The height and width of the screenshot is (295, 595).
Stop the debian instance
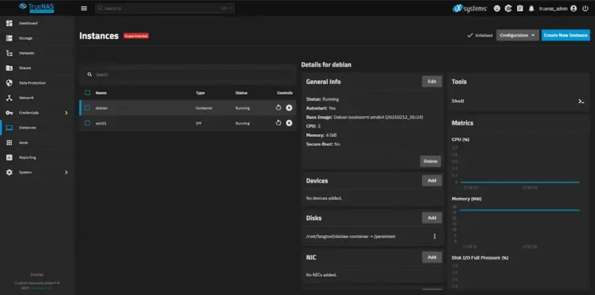point(289,108)
